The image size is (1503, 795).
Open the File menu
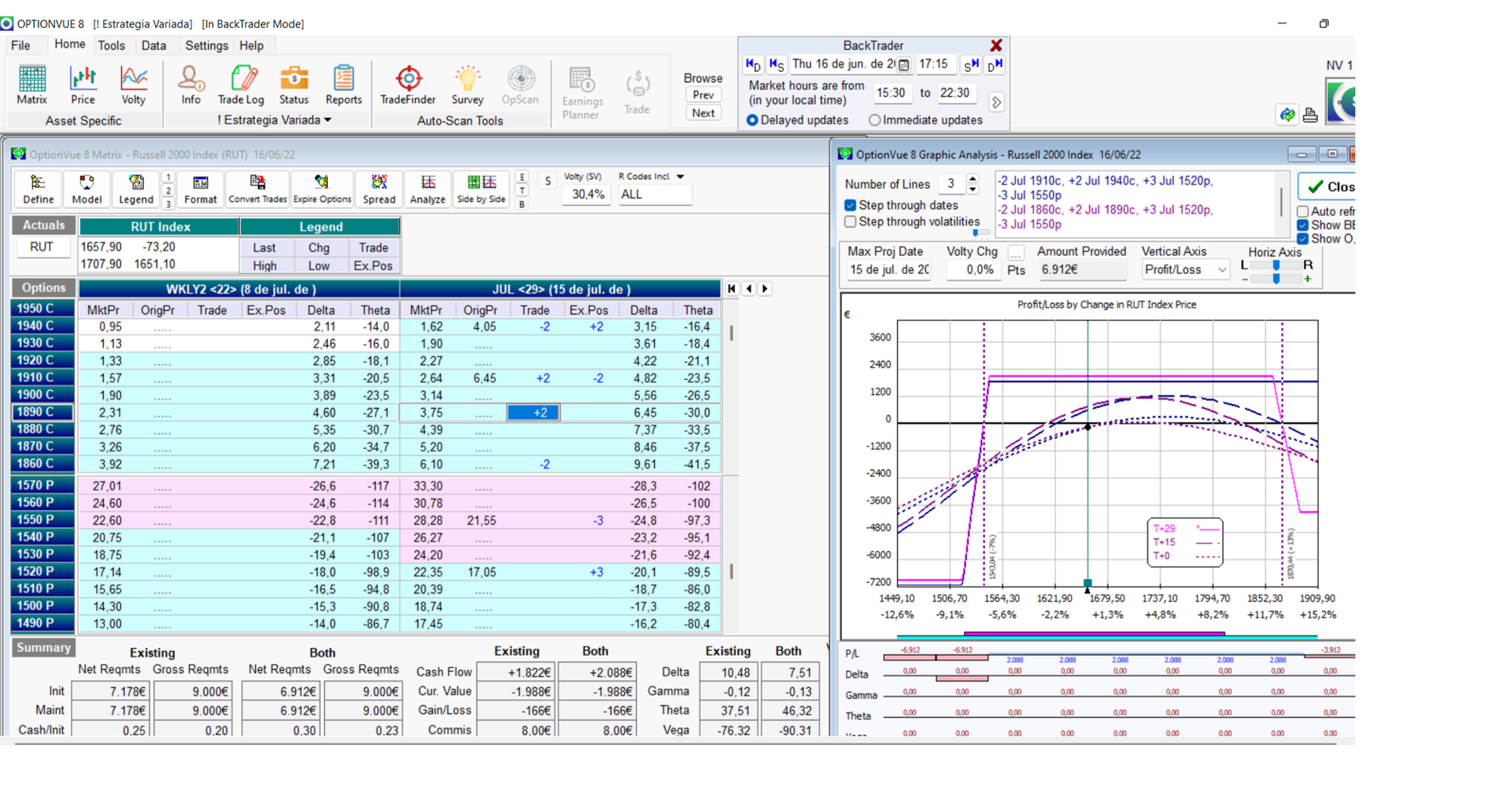[x=20, y=45]
